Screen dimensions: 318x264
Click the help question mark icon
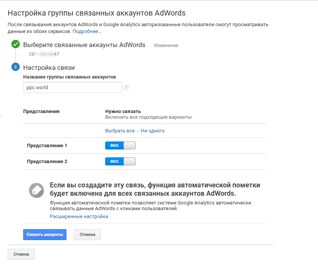126,88
